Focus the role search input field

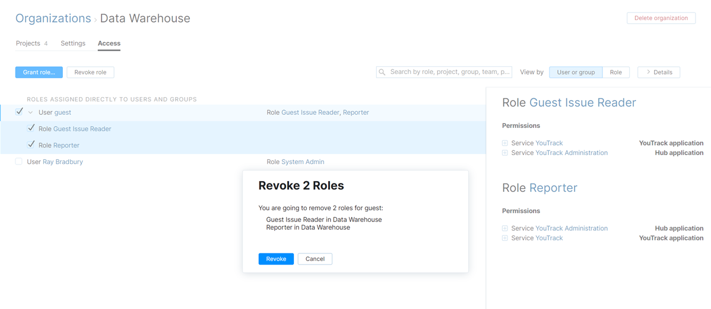point(449,72)
